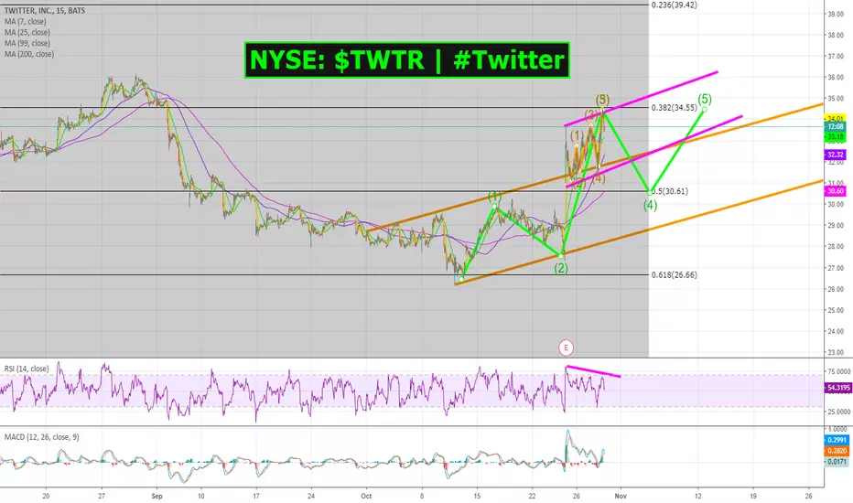853x503 pixels.
Task: Select the Fibonacci label '0.236(39.42)'
Action: (x=674, y=5)
